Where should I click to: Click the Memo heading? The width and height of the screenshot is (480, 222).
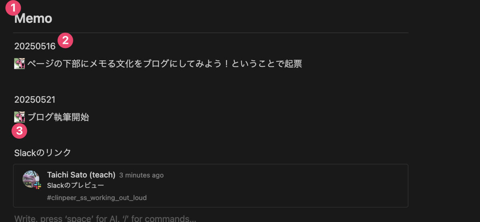pyautogui.click(x=33, y=18)
